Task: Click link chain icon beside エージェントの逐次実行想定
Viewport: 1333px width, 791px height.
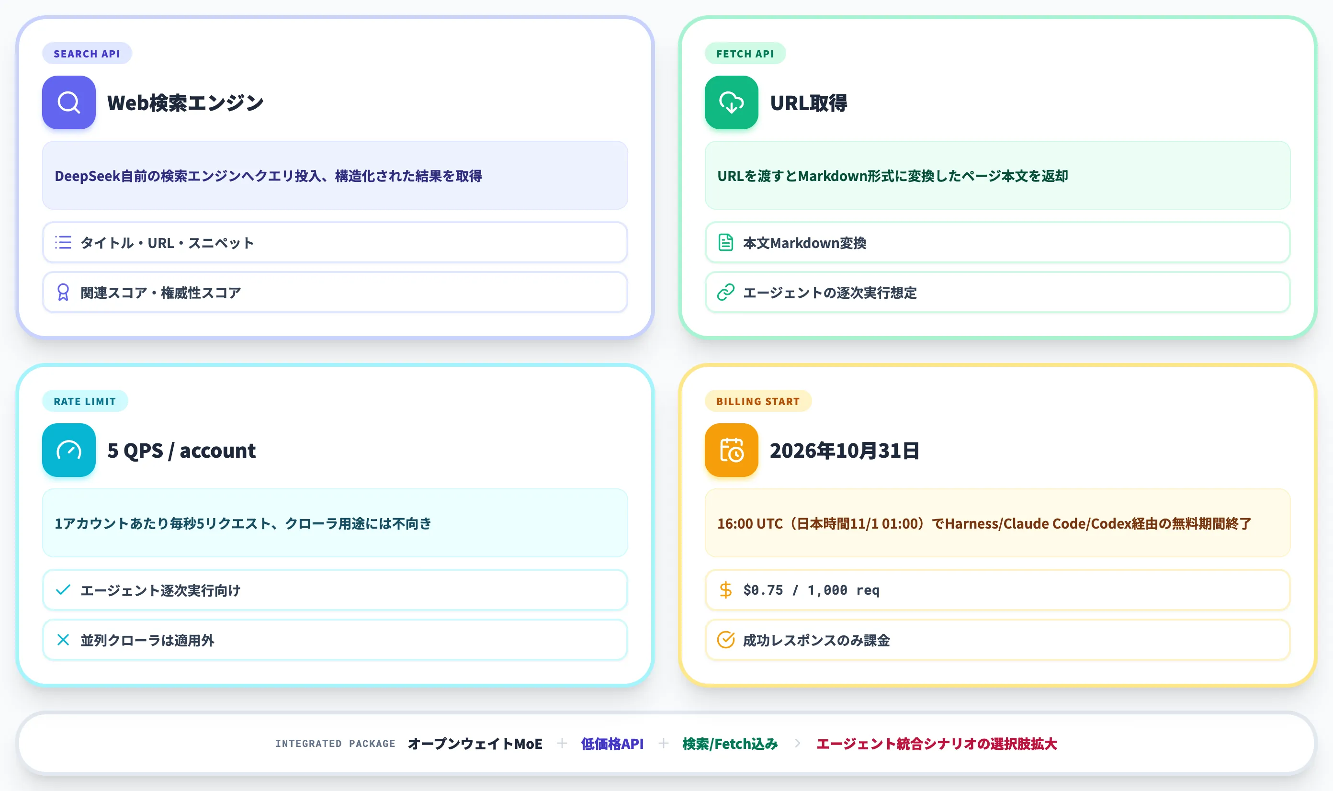Action: click(x=725, y=292)
